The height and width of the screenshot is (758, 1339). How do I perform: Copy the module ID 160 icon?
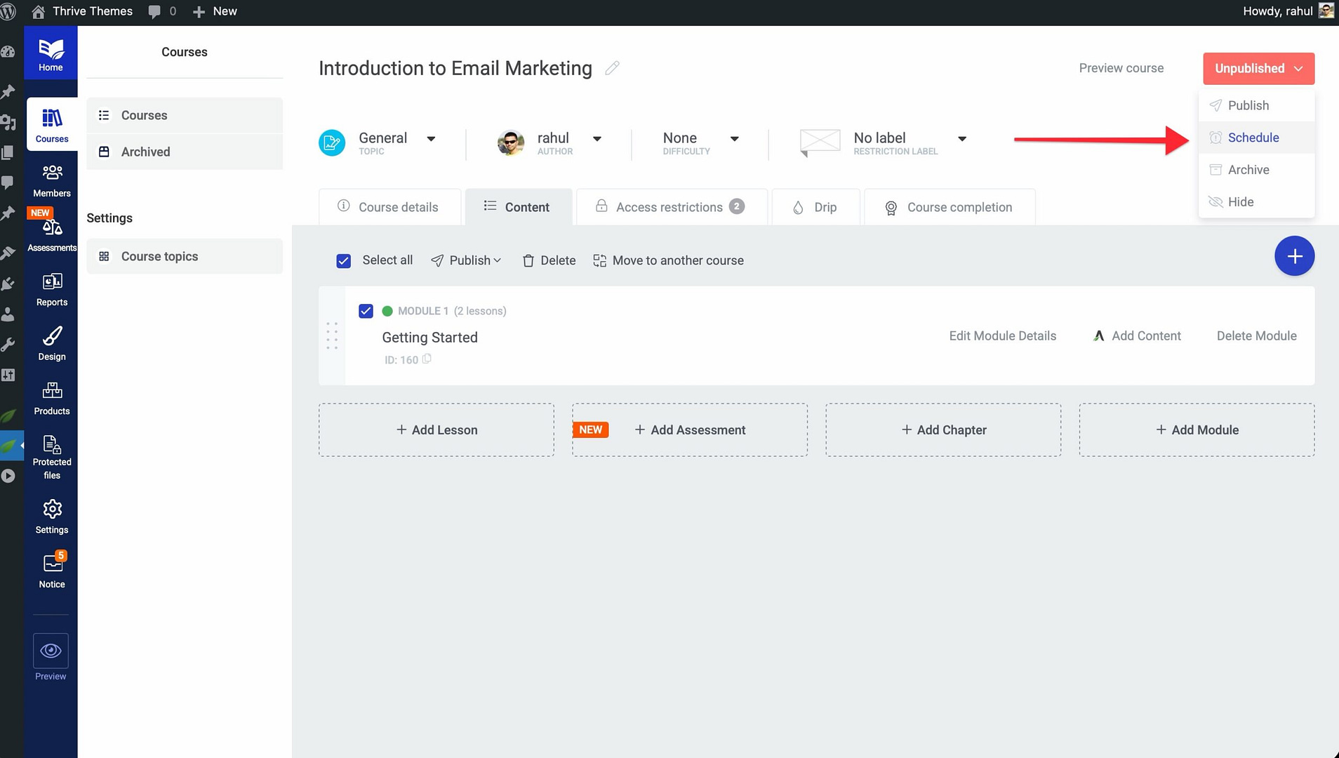click(427, 359)
